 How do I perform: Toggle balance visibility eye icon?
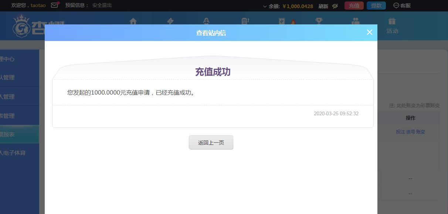tap(335, 6)
